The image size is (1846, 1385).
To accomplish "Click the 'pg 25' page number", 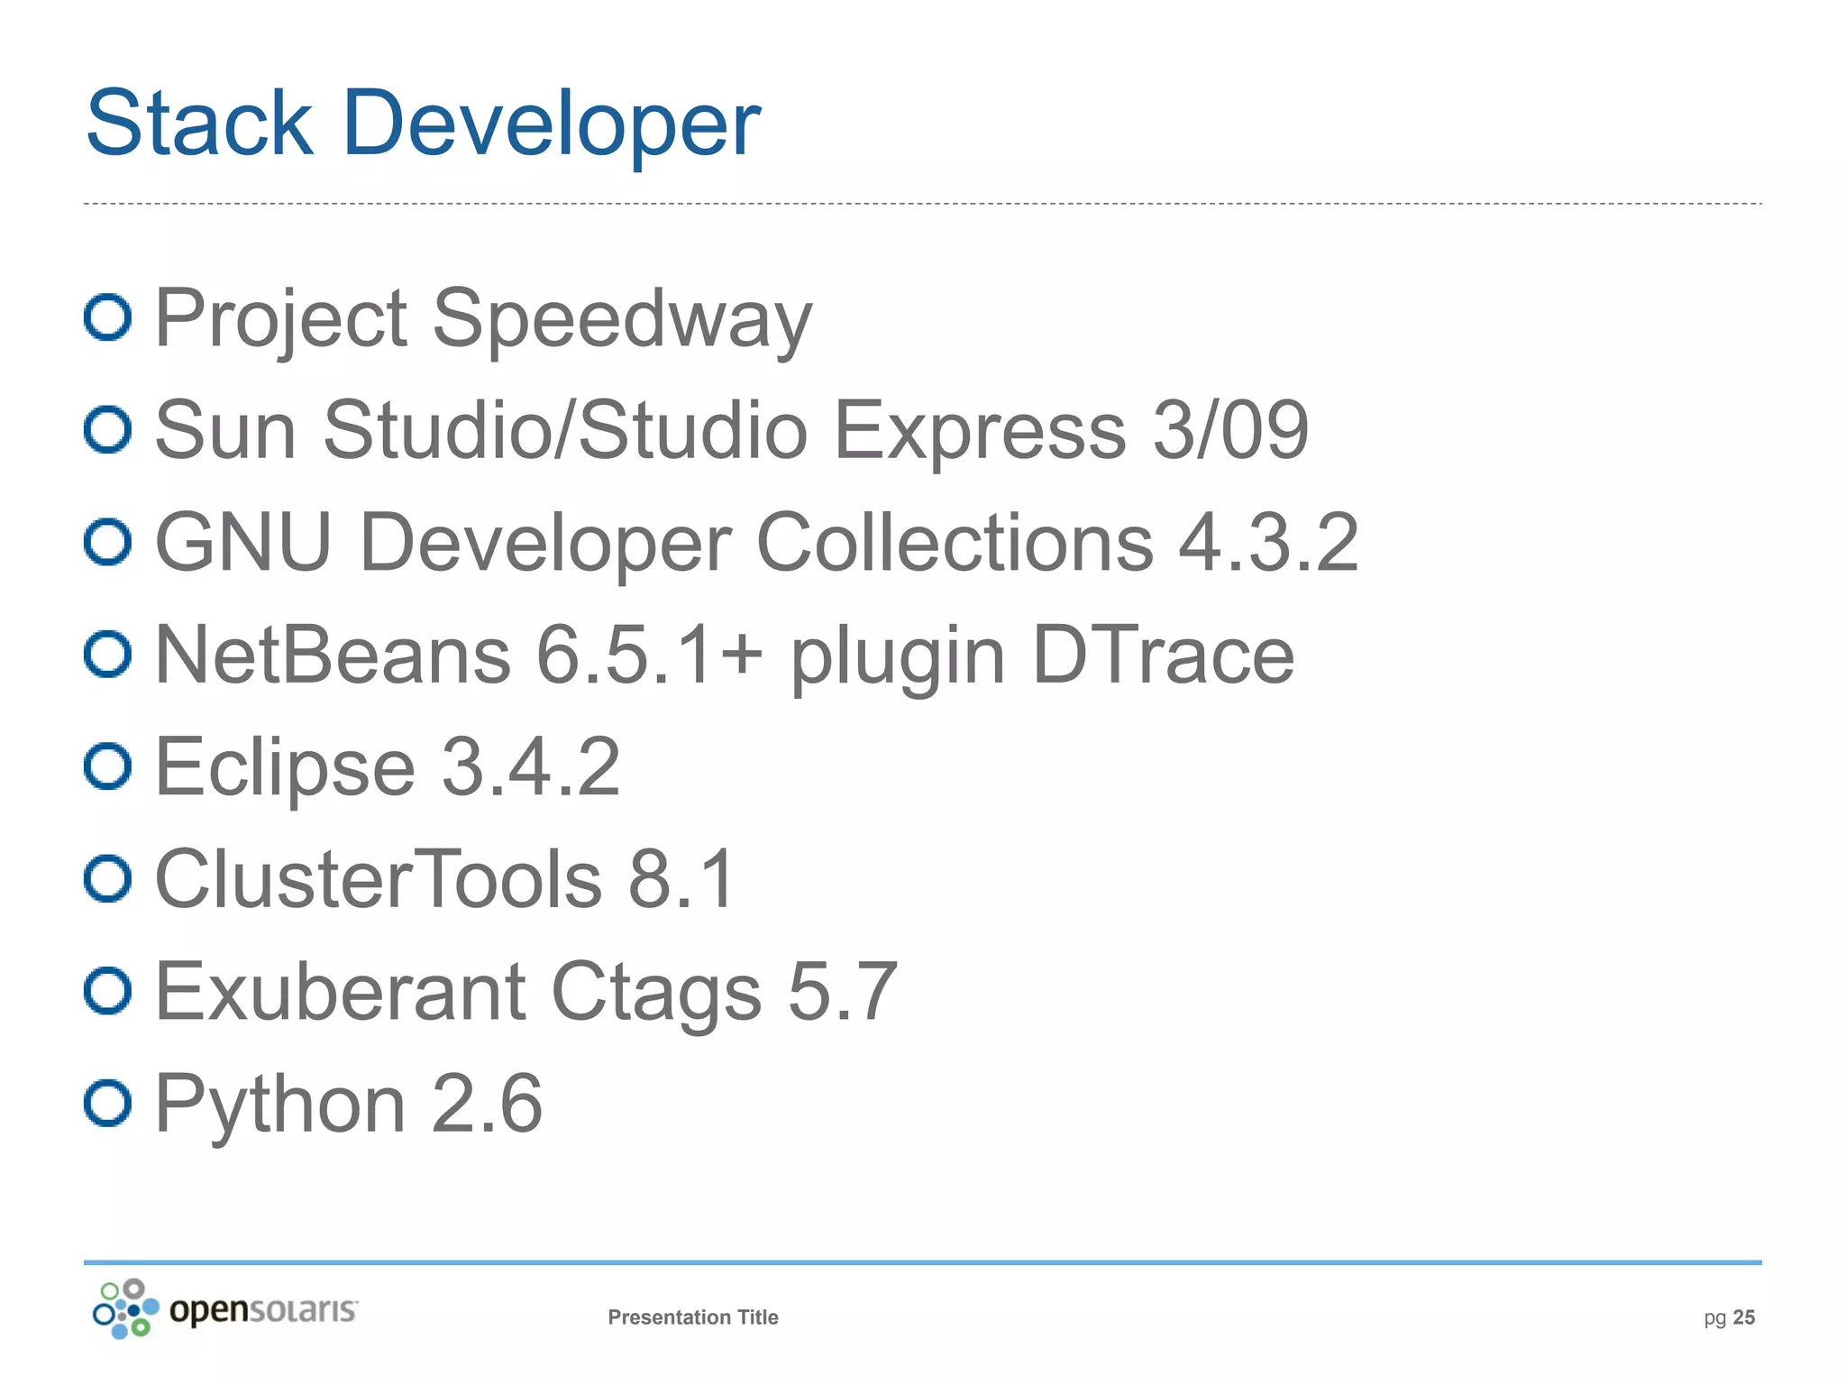I will [1729, 1318].
